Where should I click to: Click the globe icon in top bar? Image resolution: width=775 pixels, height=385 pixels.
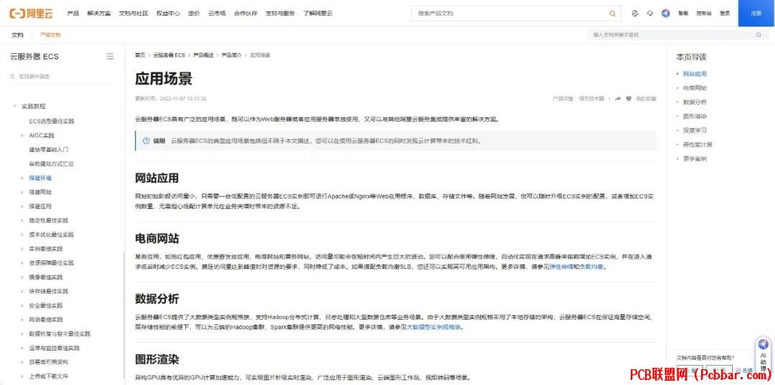coord(635,14)
